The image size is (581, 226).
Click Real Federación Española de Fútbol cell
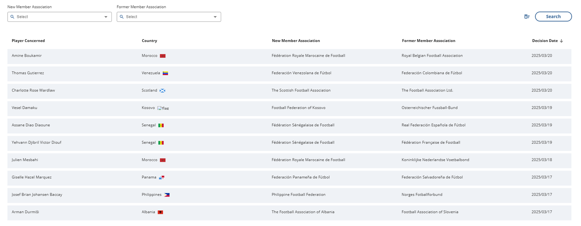[x=434, y=125]
